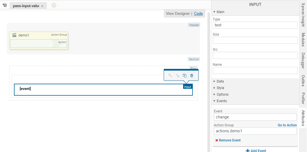The image size is (307, 152).
Task: Click the Name input field
Action: [x=255, y=71]
